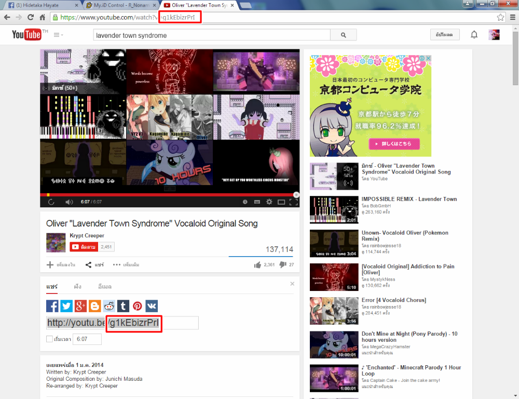The image size is (519, 399).
Task: Click the add to playlist button
Action: click(x=61, y=265)
